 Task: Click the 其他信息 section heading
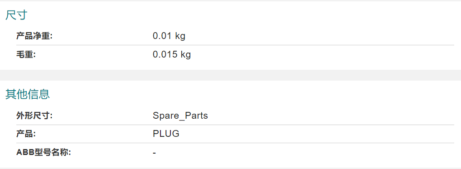pyautogui.click(x=28, y=94)
